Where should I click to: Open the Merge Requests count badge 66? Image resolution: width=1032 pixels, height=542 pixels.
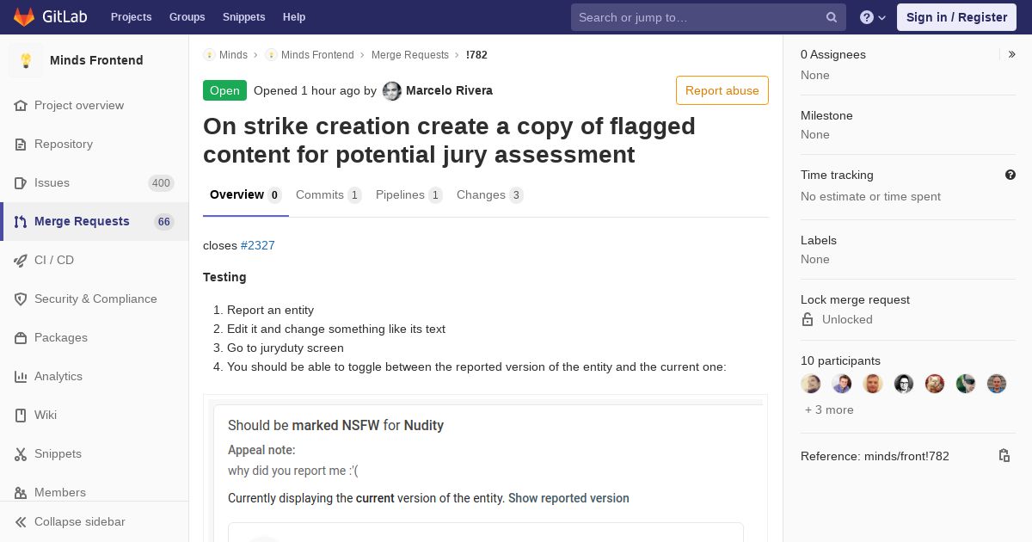[164, 221]
